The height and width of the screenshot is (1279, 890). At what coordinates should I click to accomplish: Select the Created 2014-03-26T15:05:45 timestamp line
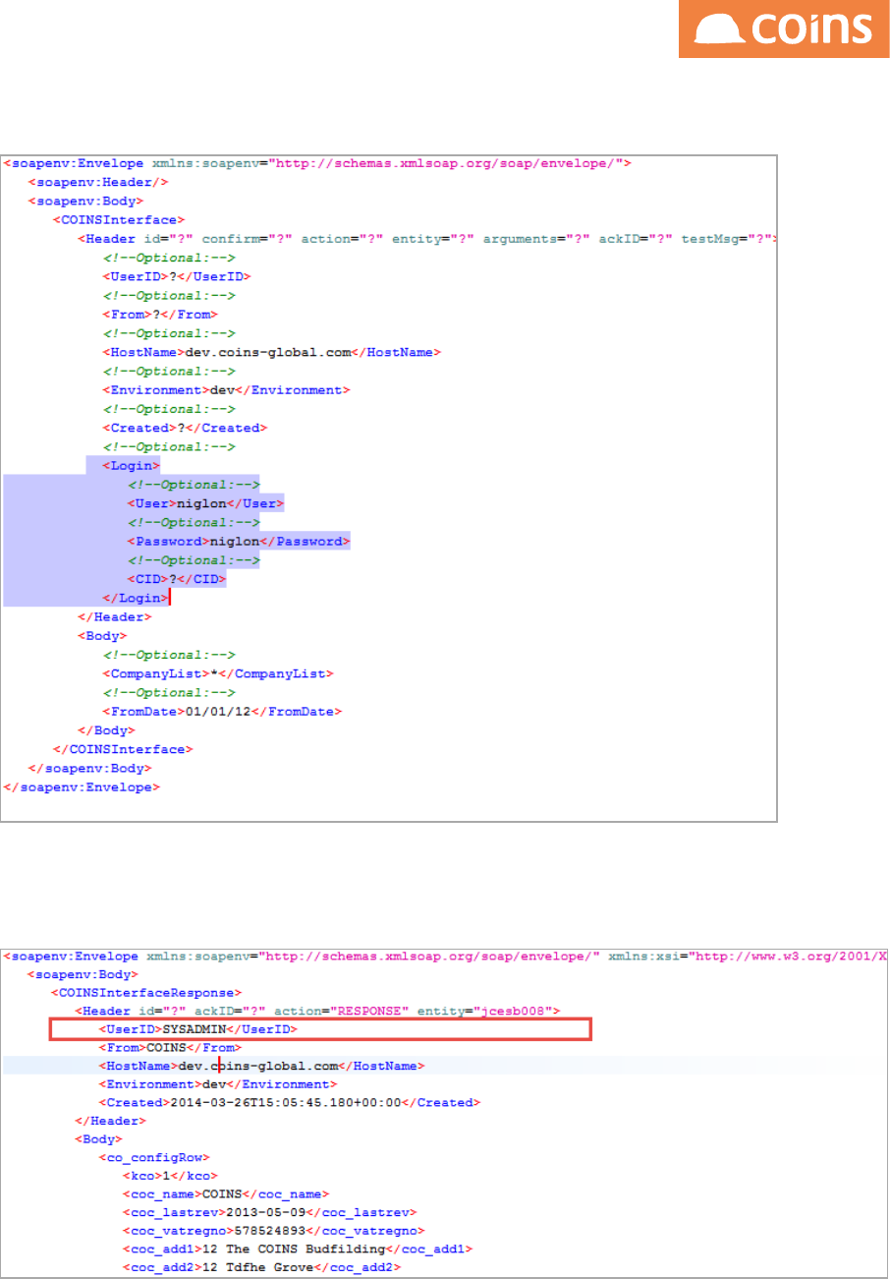tap(289, 1103)
